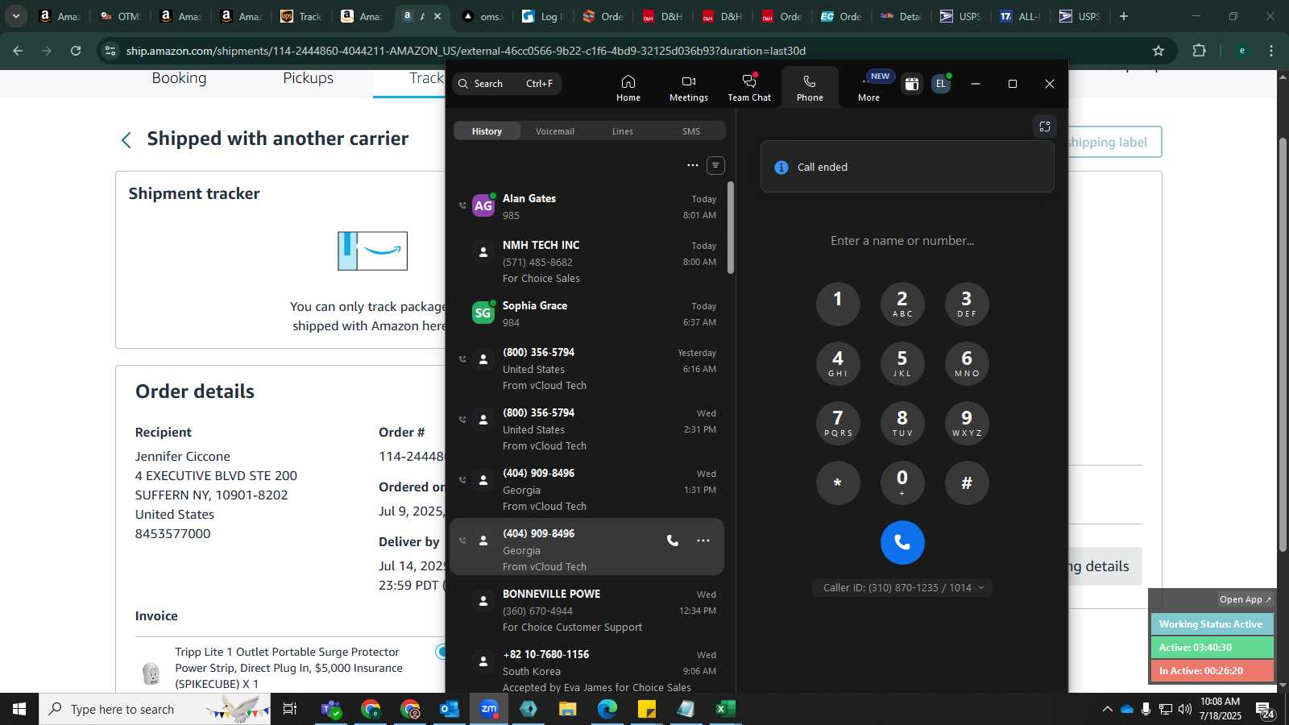Click Zoom Search box
The image size is (1289, 725).
507,84
